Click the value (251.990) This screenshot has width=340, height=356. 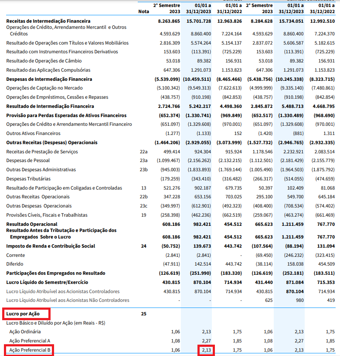pos(200,273)
